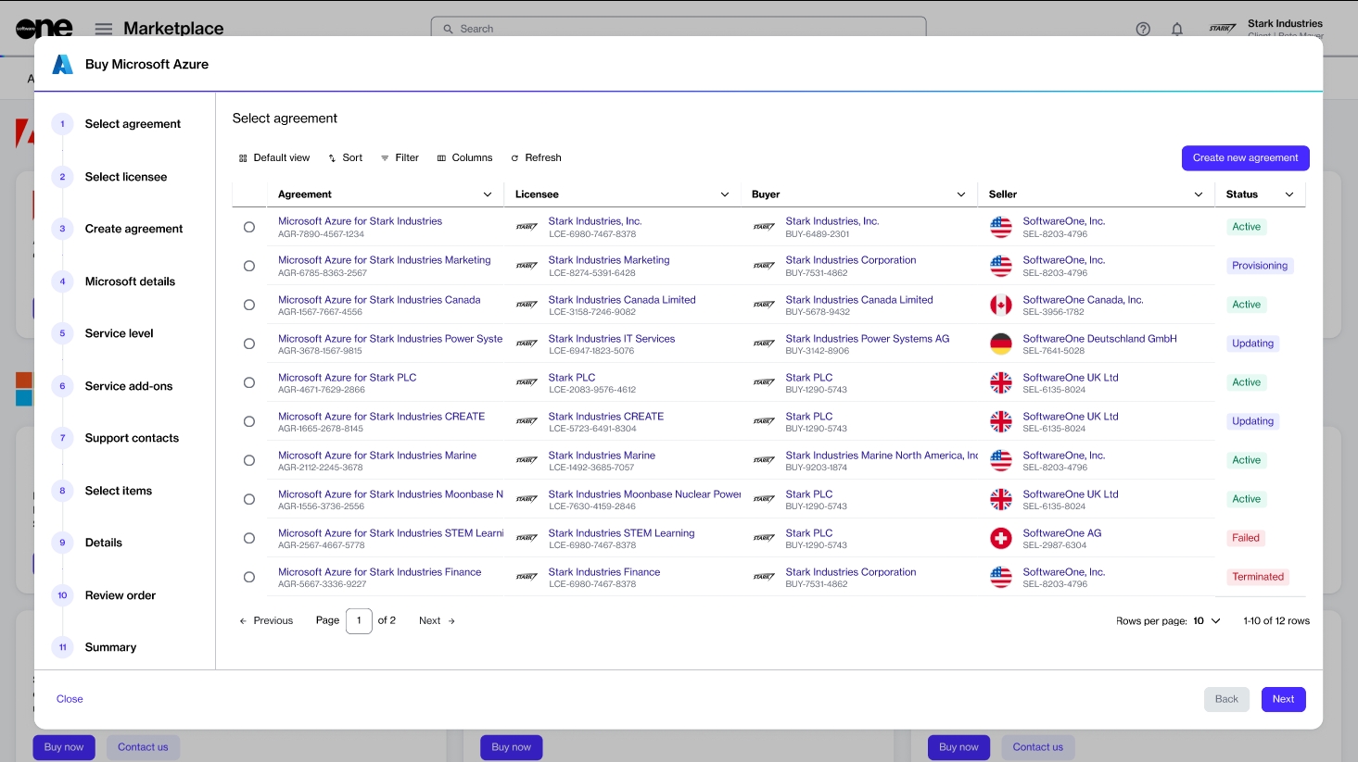1358x762 pixels.
Task: Open the notifications bell
Action: point(1176,29)
